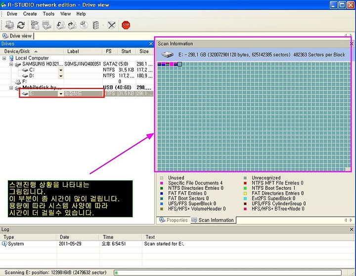Click the NTFS Boot Sectors green swatch
This screenshot has height=276, width=356.
pos(245,188)
